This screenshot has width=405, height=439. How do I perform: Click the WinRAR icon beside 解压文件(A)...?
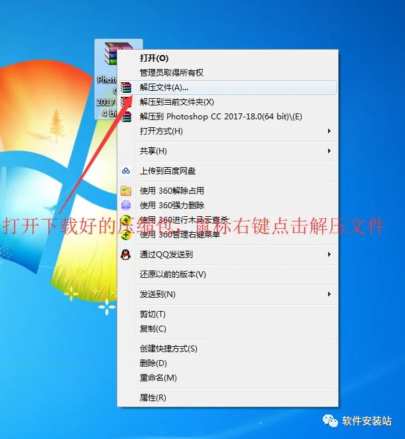coord(126,88)
